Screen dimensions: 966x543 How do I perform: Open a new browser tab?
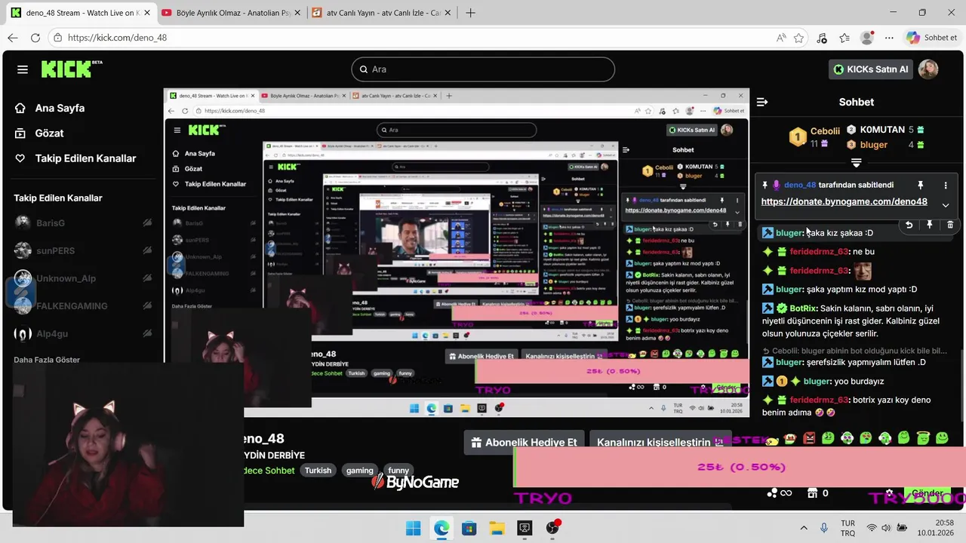(x=471, y=13)
